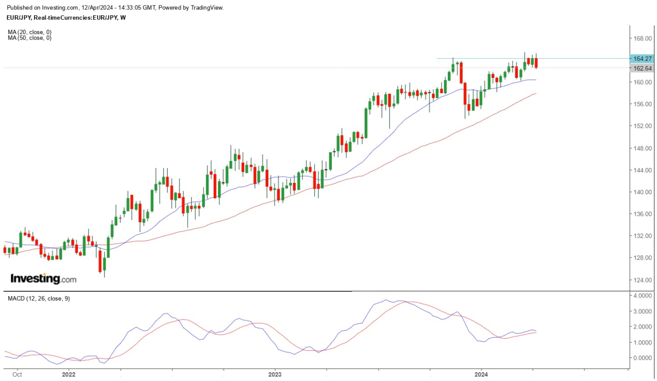Click the 152.00 price axis label
Image resolution: width=657 pixels, height=381 pixels.
[x=643, y=126]
